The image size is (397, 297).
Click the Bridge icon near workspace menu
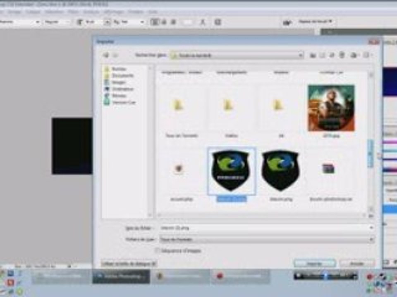287,22
